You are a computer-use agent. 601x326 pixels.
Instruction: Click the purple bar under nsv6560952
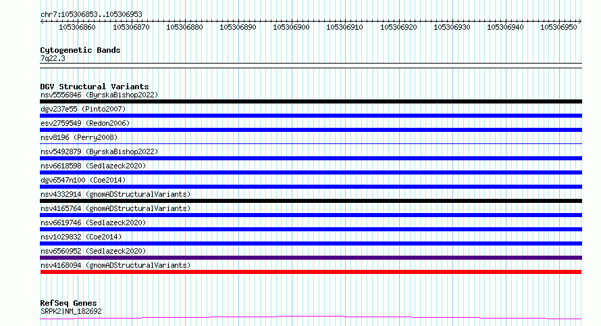311,258
